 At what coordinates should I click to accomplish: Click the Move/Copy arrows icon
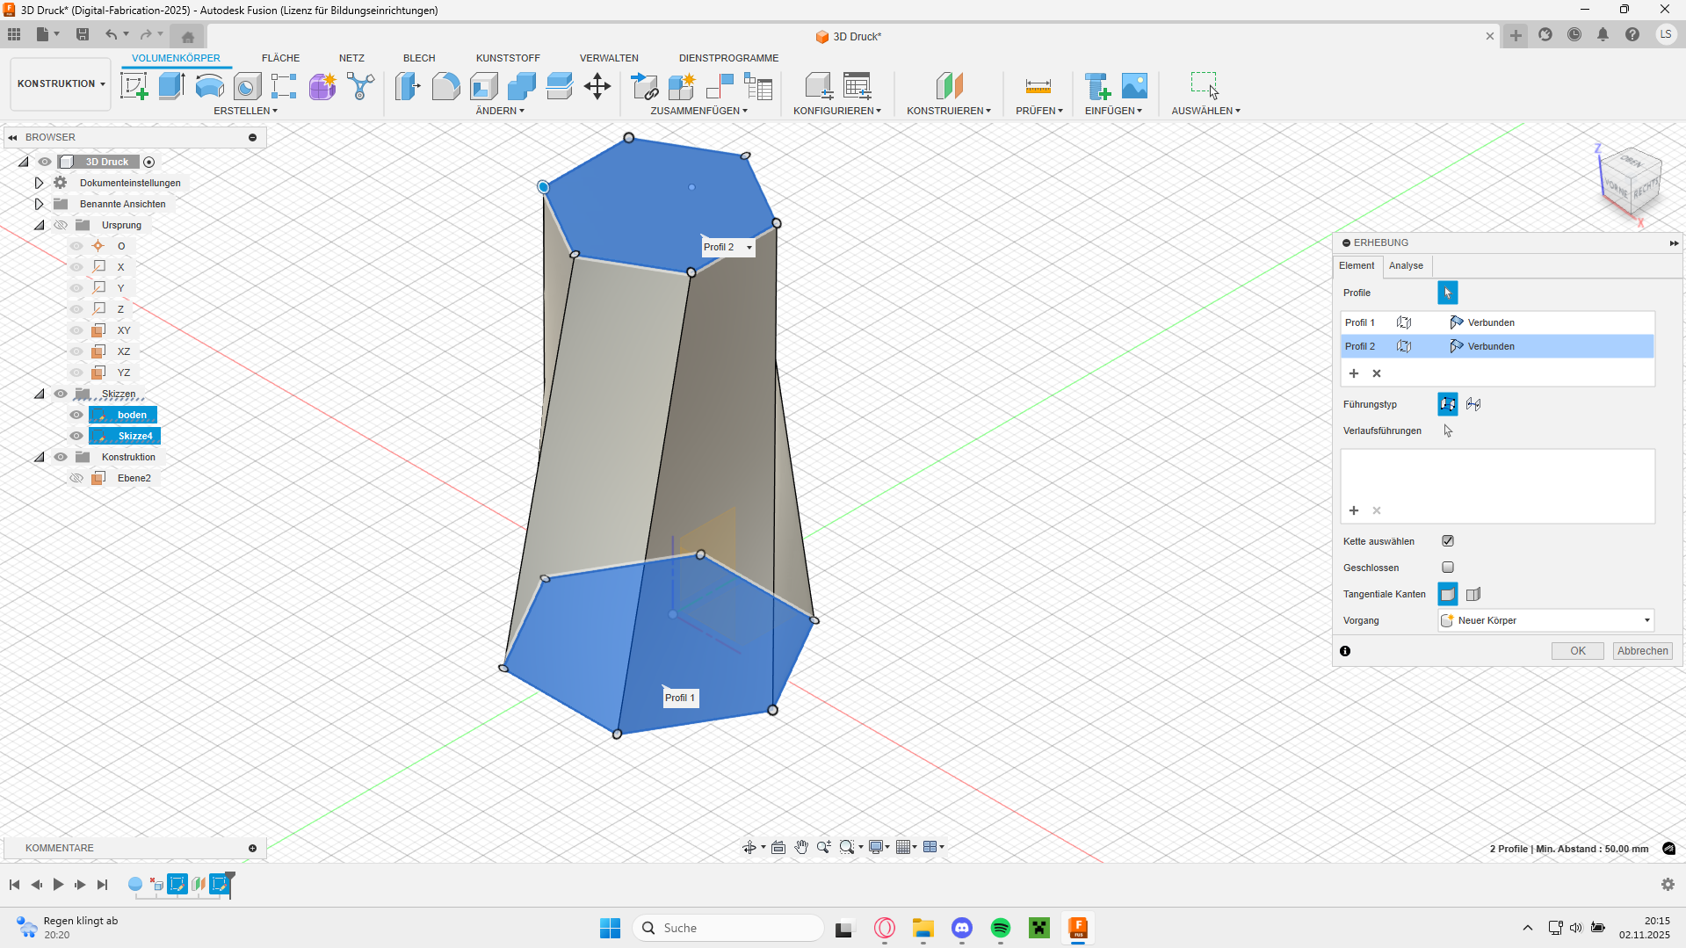tap(597, 86)
